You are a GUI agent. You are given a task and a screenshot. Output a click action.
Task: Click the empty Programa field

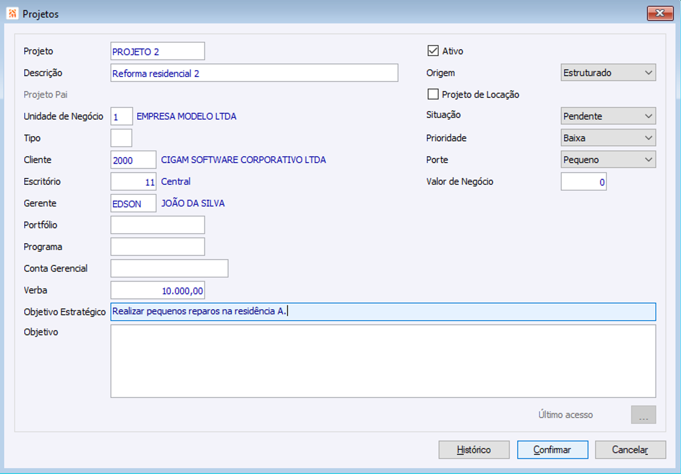point(158,247)
